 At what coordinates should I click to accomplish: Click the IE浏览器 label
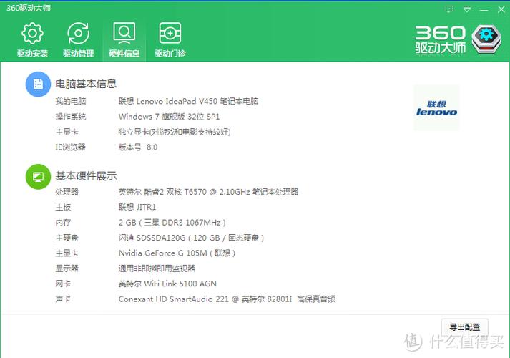click(x=70, y=147)
